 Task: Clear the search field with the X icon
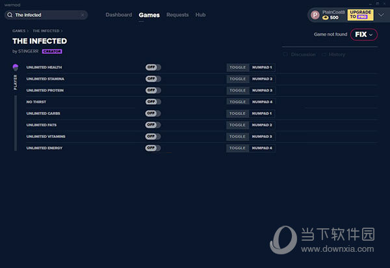pos(83,15)
